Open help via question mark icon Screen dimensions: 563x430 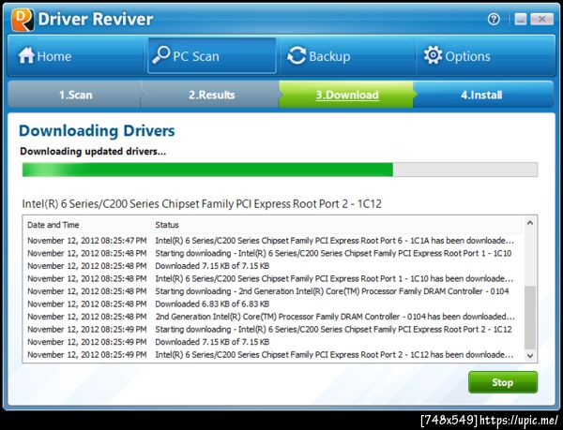coord(494,19)
